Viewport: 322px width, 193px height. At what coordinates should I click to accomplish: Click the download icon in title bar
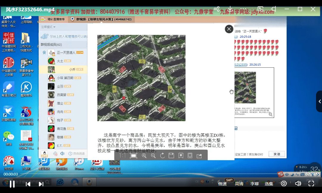coord(230,9)
